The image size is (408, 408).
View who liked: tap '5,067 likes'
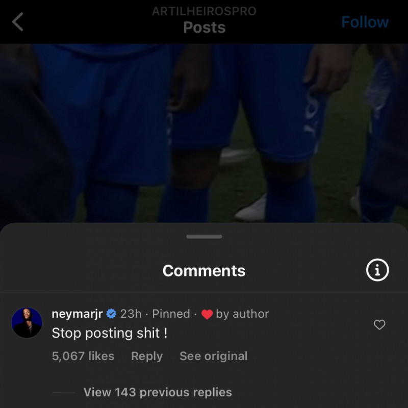[83, 356]
